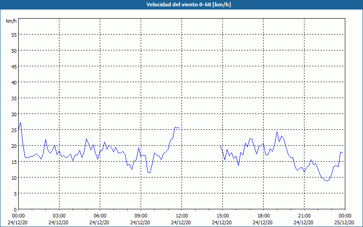363x227 pixels.
Task: Select the 35 y-axis label
Action: 14,99
